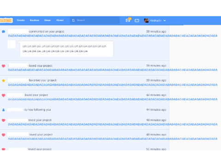Open project link under favorited notification
The width and height of the screenshot is (221, 165).
pyautogui.click(x=113, y=85)
